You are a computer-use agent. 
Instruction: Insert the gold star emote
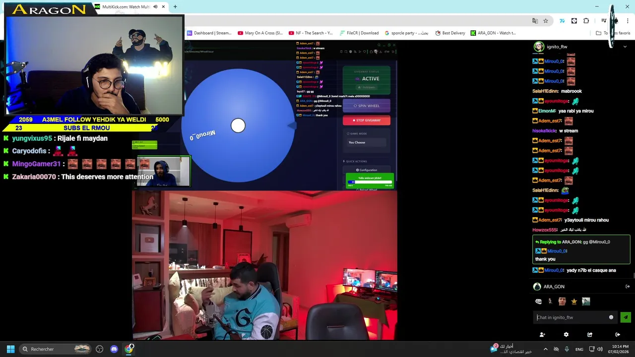tap(574, 301)
